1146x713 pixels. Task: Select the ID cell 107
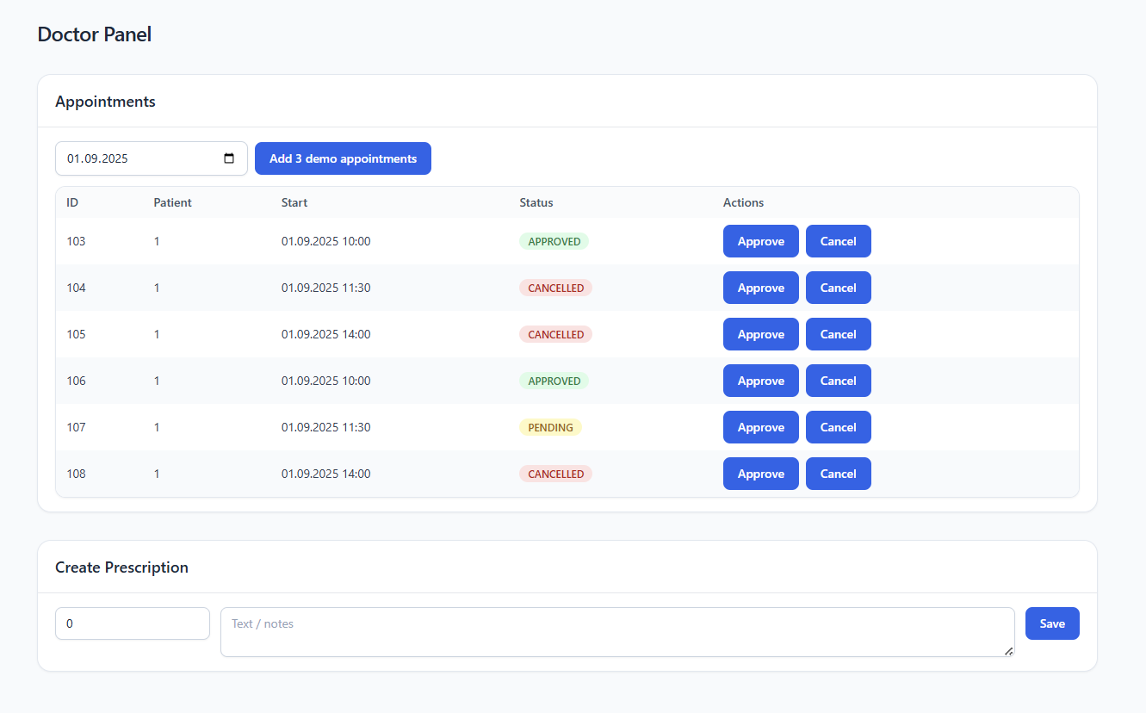tap(76, 427)
